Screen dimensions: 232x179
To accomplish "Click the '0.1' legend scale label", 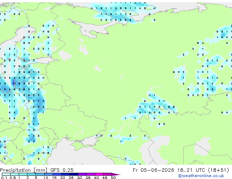I will tap(4, 178).
